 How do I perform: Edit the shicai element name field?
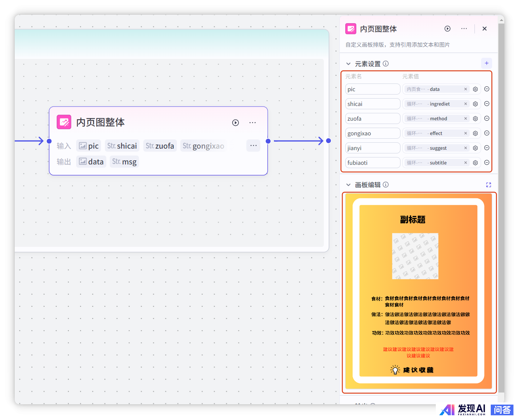click(x=373, y=104)
